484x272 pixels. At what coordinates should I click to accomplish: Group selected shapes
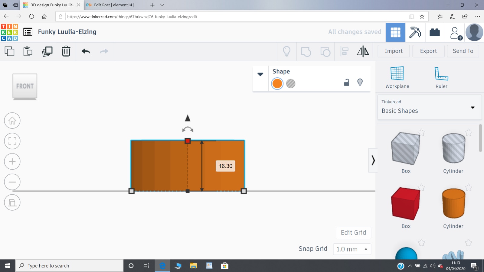[x=306, y=52]
